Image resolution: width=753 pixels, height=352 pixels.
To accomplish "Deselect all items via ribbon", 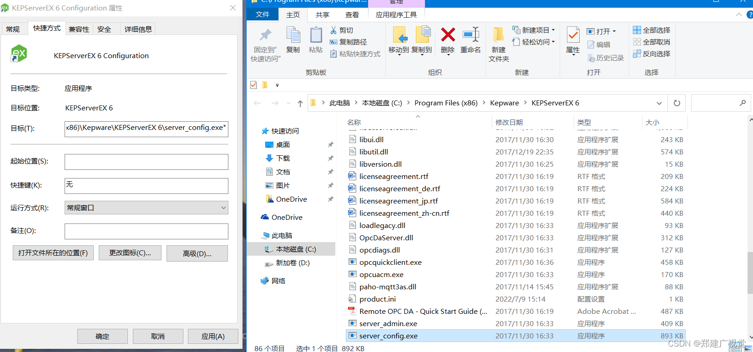I will pyautogui.click(x=652, y=42).
